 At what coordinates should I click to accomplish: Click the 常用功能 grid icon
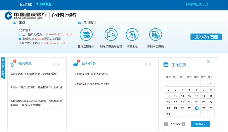[x=79, y=23]
